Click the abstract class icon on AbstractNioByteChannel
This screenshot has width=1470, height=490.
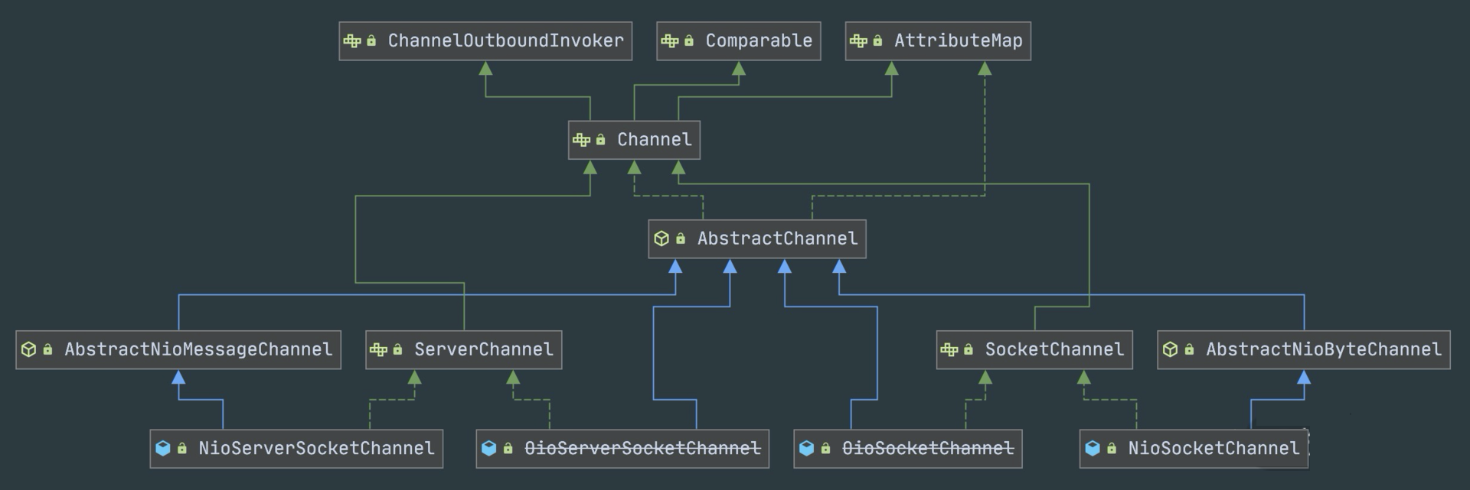coord(1170,349)
